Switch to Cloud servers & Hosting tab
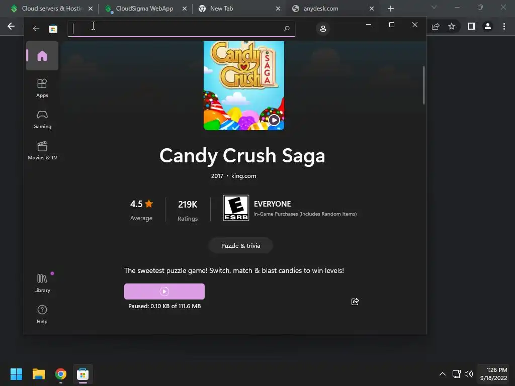 click(x=52, y=9)
